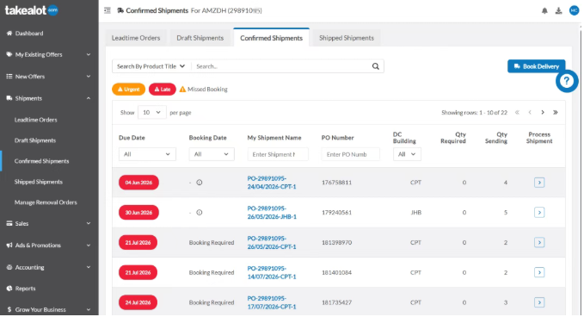Click the 30 Jun 2026 due date badge

point(138,213)
